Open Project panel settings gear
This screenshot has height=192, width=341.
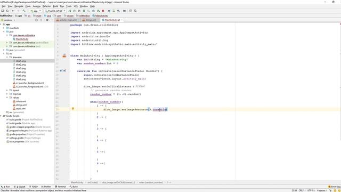47,20
